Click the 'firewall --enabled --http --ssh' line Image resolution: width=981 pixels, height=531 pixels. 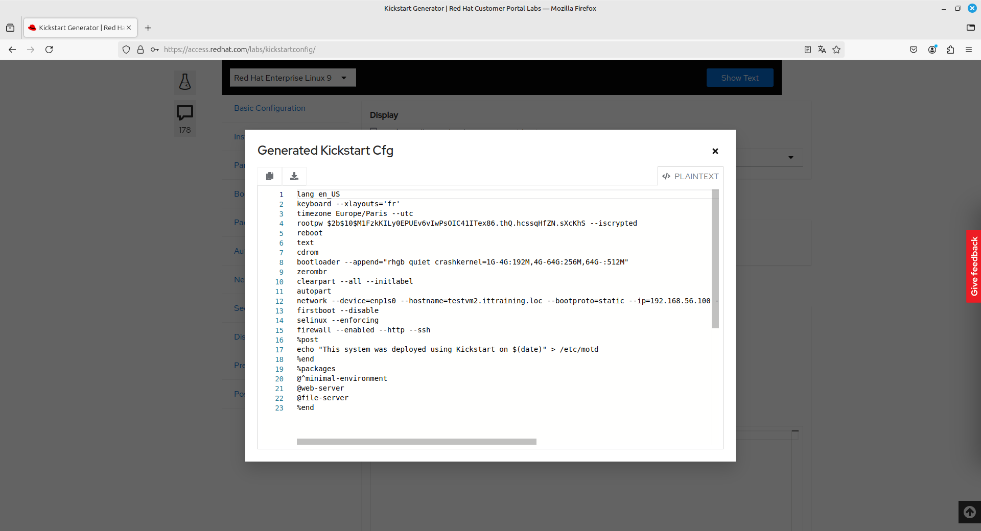(x=364, y=330)
